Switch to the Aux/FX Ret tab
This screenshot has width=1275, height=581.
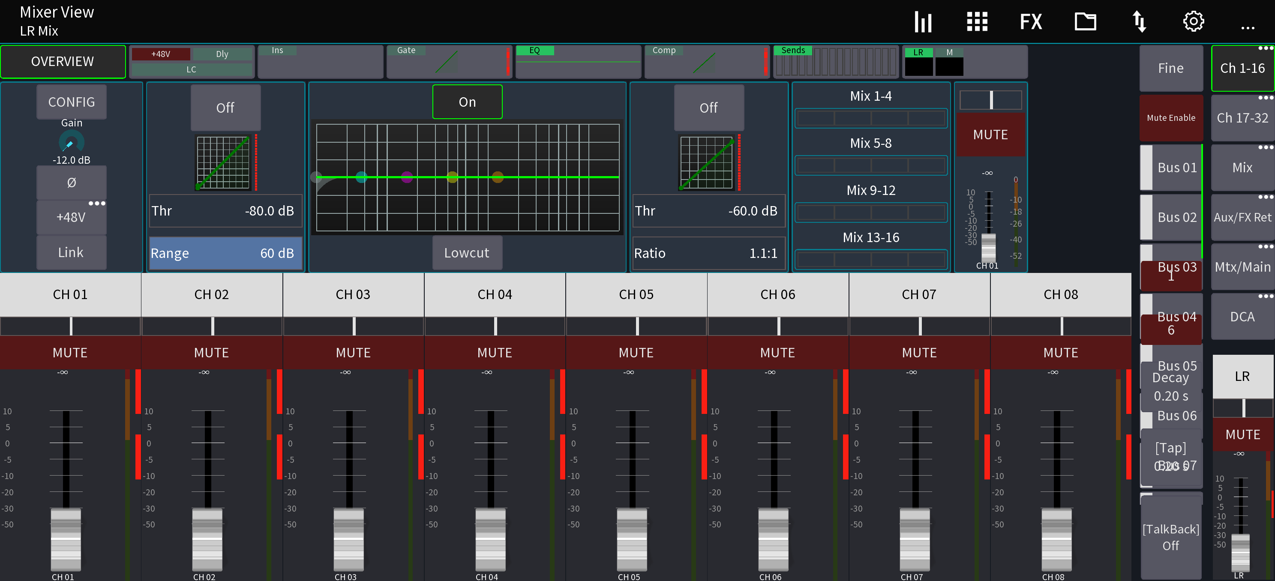(x=1243, y=217)
